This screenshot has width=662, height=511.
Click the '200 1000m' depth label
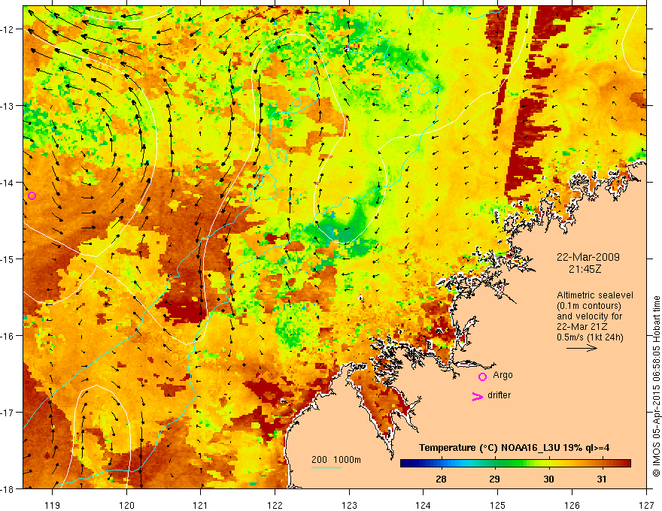click(336, 460)
